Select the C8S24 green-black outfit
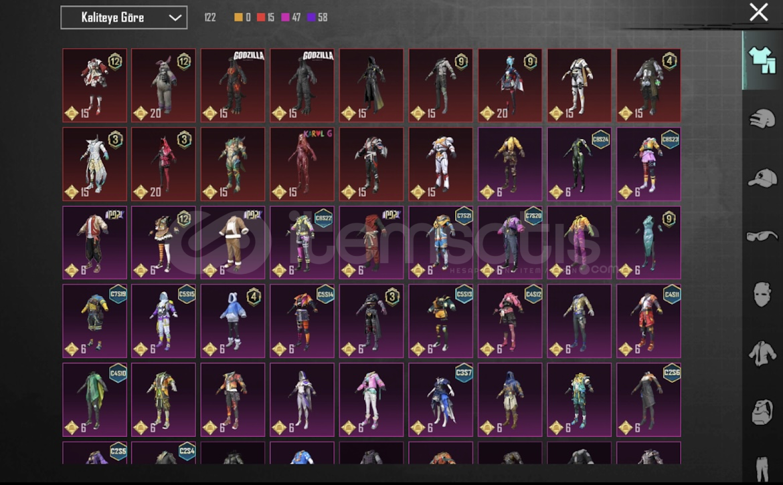783x485 pixels. [x=580, y=164]
